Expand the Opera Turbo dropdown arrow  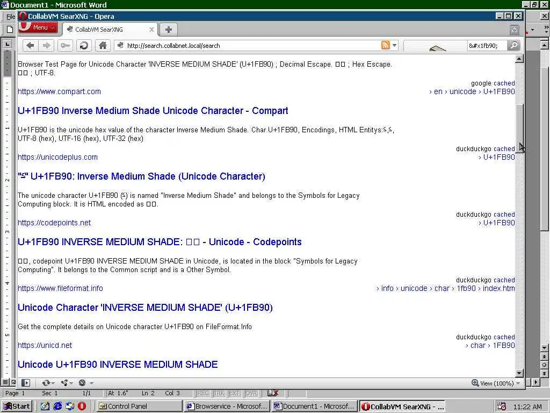click(91, 383)
